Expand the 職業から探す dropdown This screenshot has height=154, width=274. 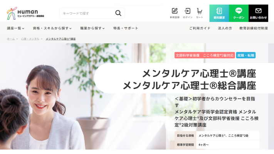[92, 28]
